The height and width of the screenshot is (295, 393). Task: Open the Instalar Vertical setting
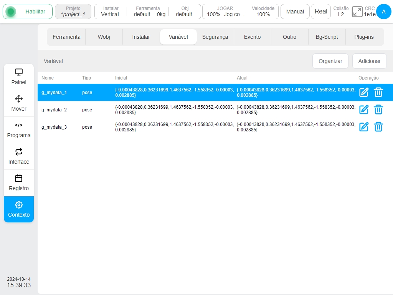(111, 12)
